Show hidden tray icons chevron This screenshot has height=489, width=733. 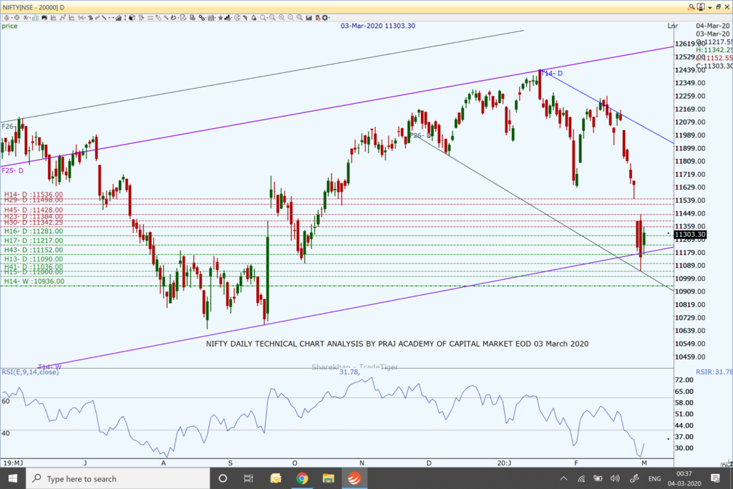[564, 478]
